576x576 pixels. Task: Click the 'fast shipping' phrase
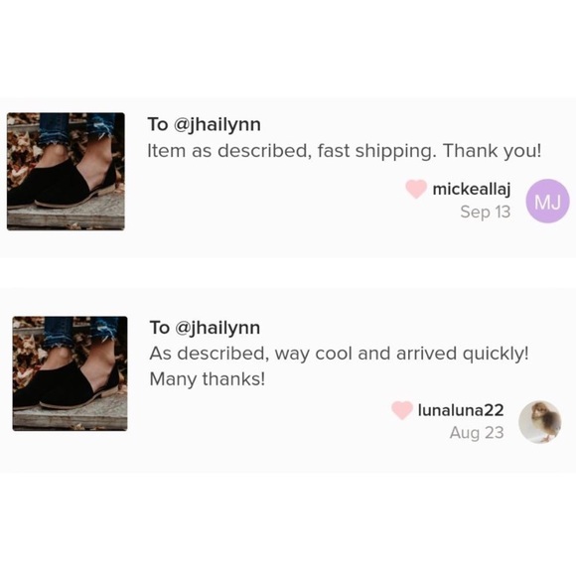click(x=376, y=151)
